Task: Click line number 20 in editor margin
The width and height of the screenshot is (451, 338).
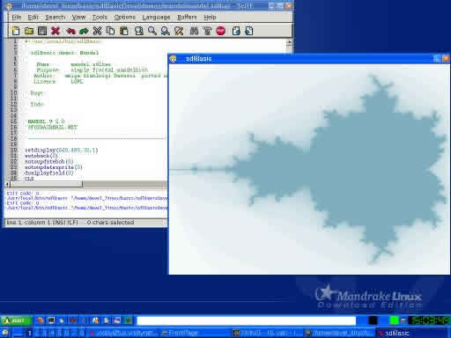Action: click(14, 151)
